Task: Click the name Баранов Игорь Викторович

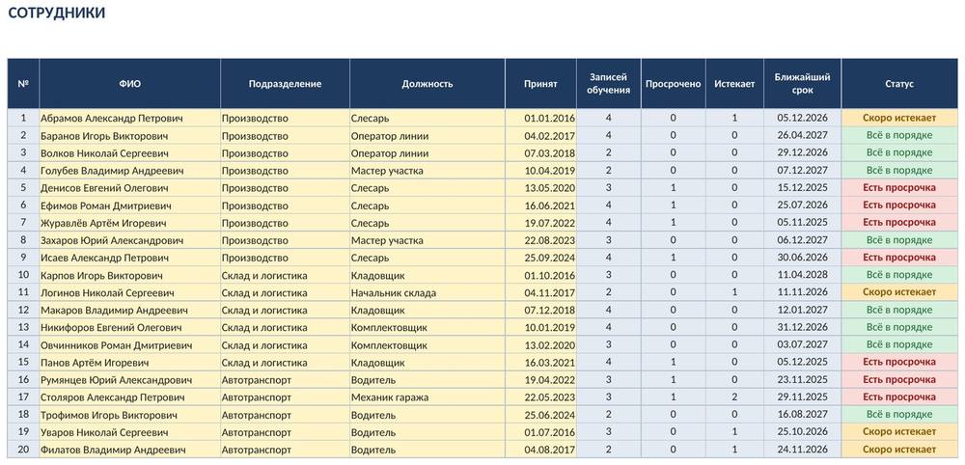Action: click(104, 135)
